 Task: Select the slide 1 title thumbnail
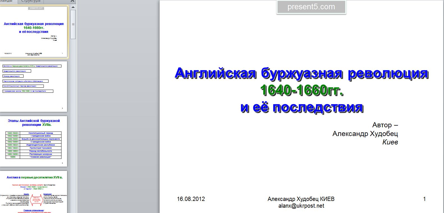34,31
